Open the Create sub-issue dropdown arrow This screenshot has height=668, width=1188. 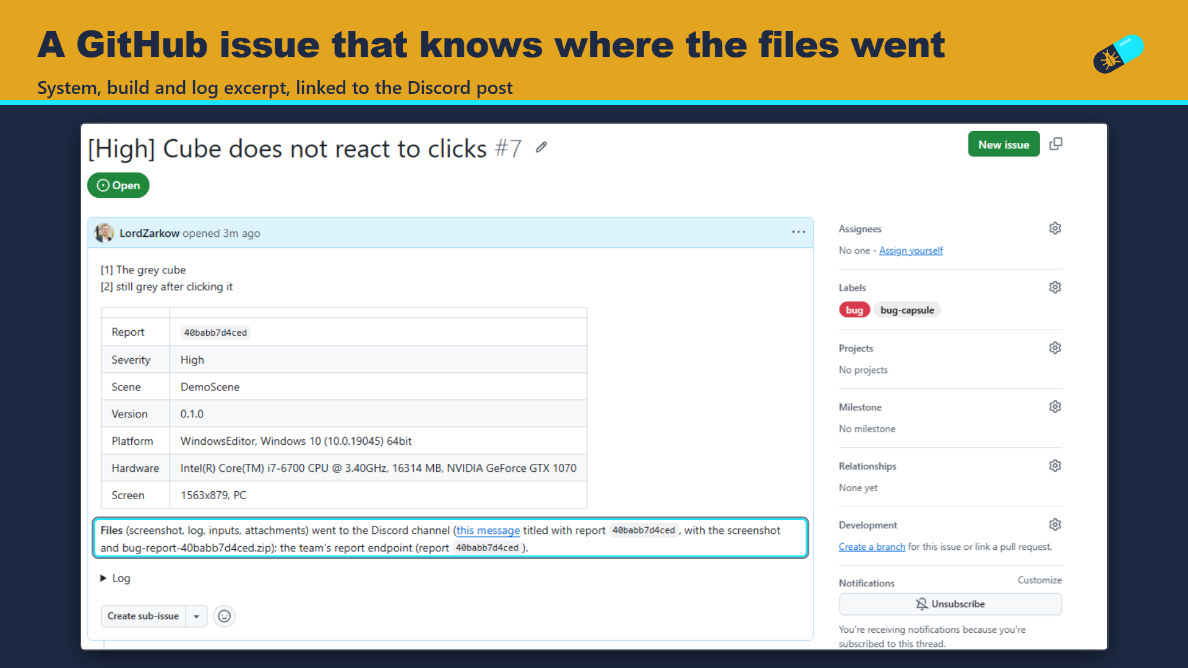tap(197, 616)
